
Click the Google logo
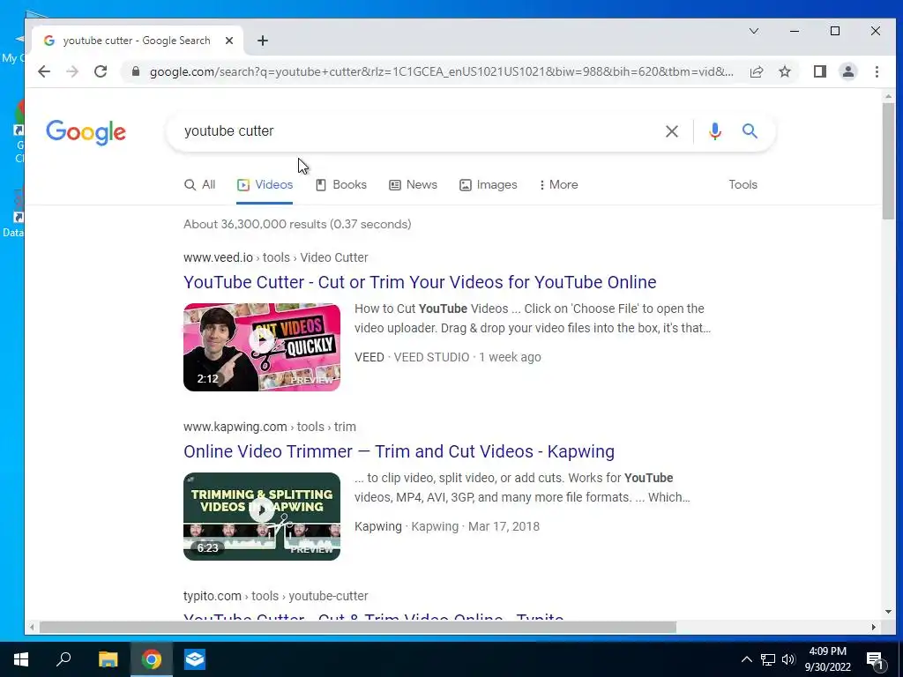click(86, 132)
